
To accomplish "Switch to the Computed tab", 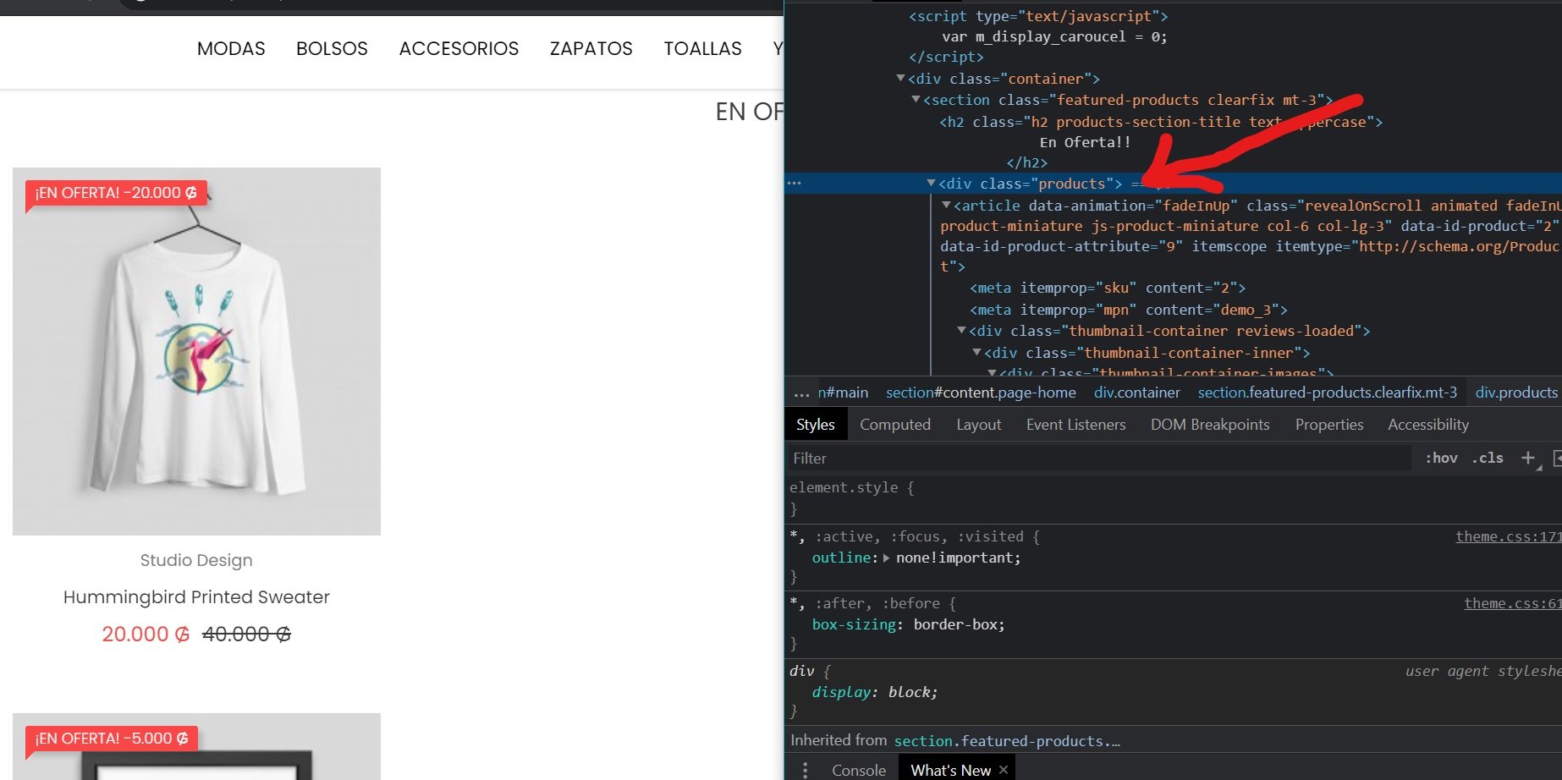I will pyautogui.click(x=895, y=425).
